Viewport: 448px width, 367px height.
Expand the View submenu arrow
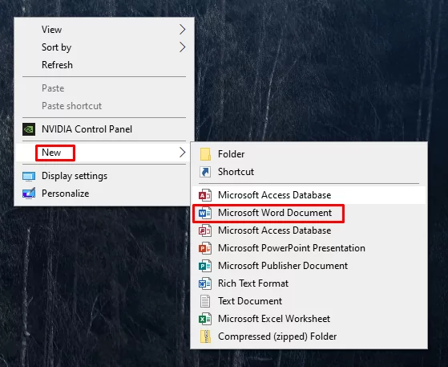[x=182, y=30]
